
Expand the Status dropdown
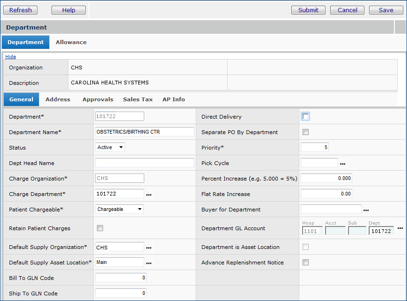point(110,147)
